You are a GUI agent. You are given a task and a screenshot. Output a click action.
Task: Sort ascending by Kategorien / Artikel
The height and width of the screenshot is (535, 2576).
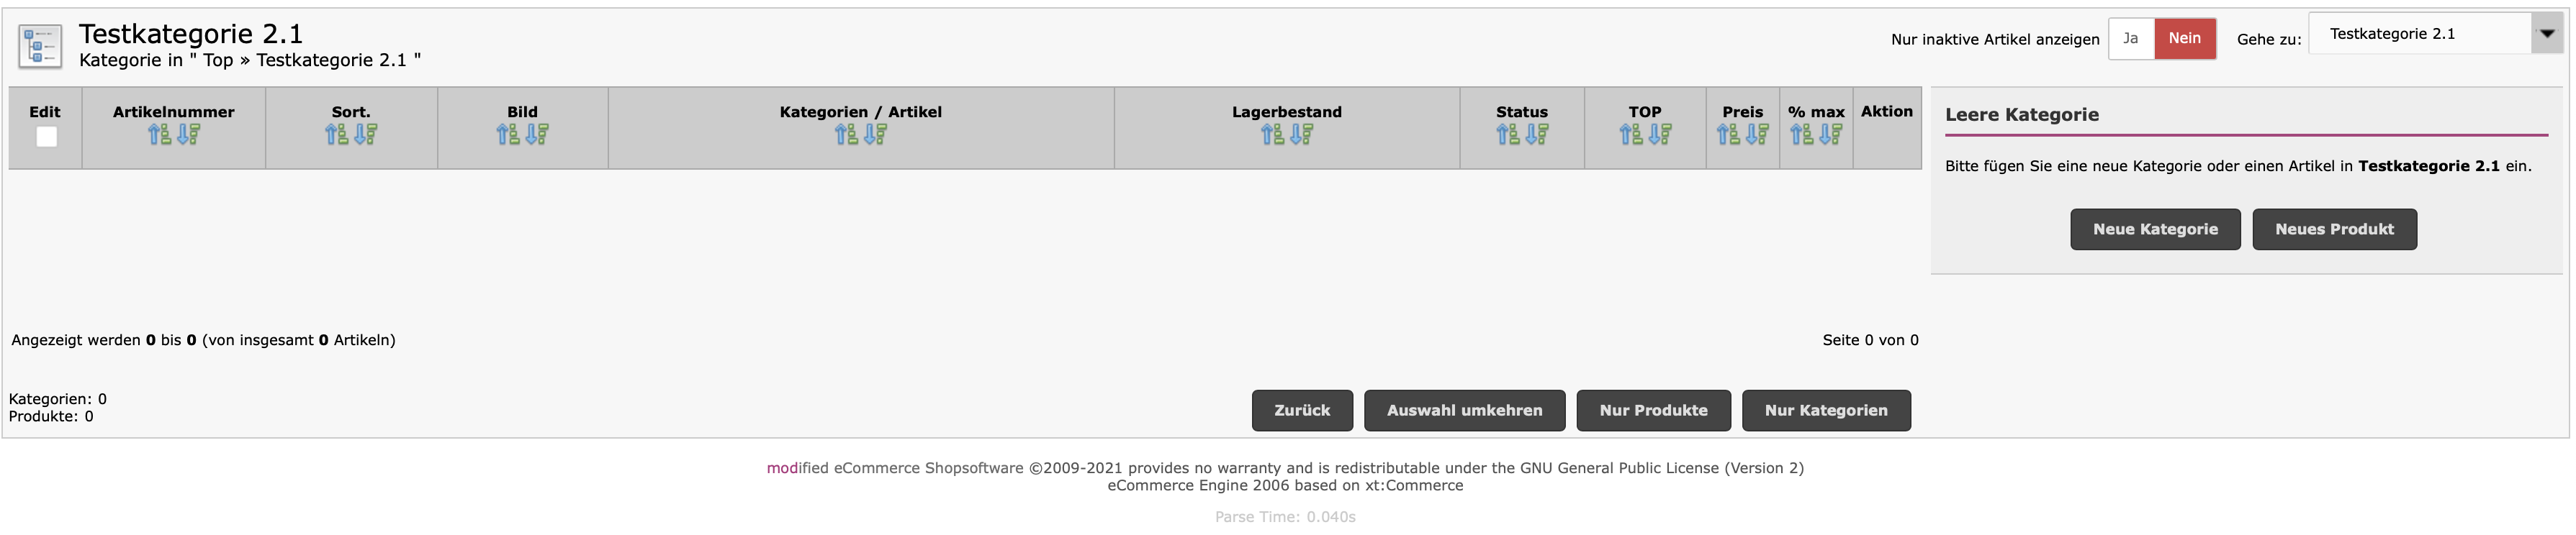(846, 134)
